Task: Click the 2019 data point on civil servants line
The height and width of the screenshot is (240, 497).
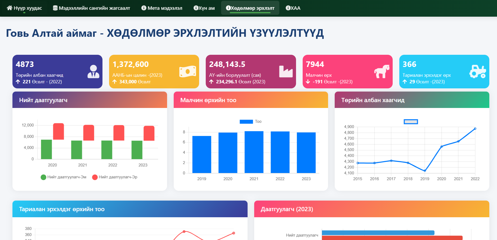Action: [425, 171]
